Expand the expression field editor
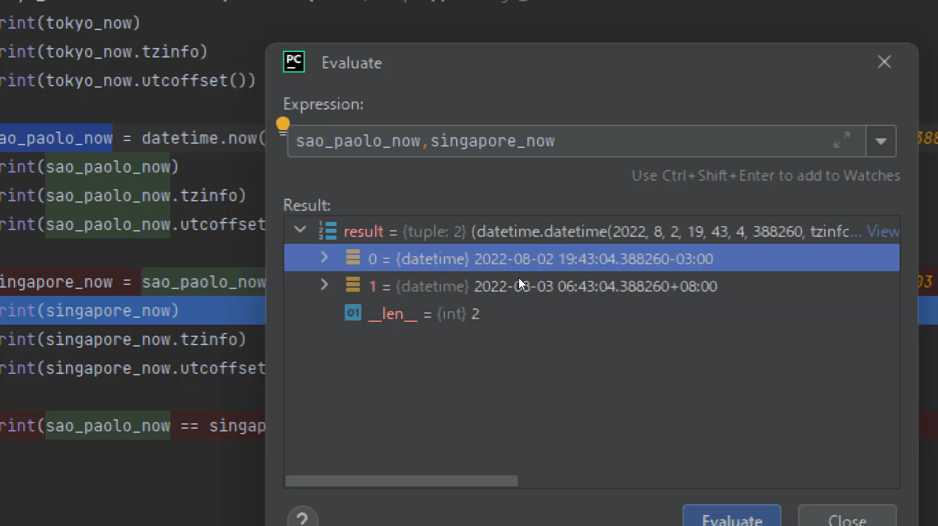Viewport: 938px width, 526px height. [842, 140]
